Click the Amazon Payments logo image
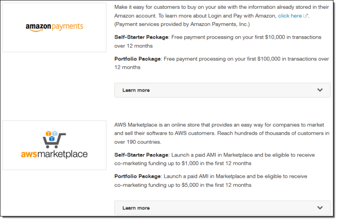 pos(54,27)
